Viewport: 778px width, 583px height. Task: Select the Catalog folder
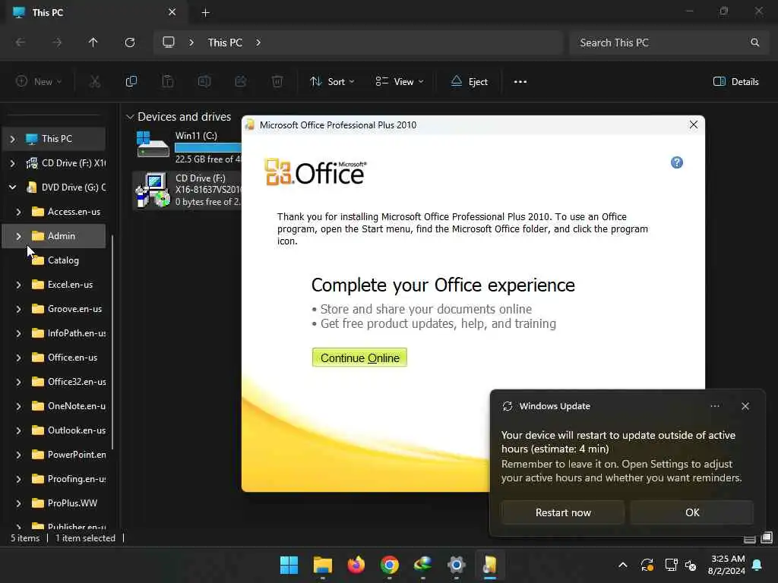tap(55, 260)
